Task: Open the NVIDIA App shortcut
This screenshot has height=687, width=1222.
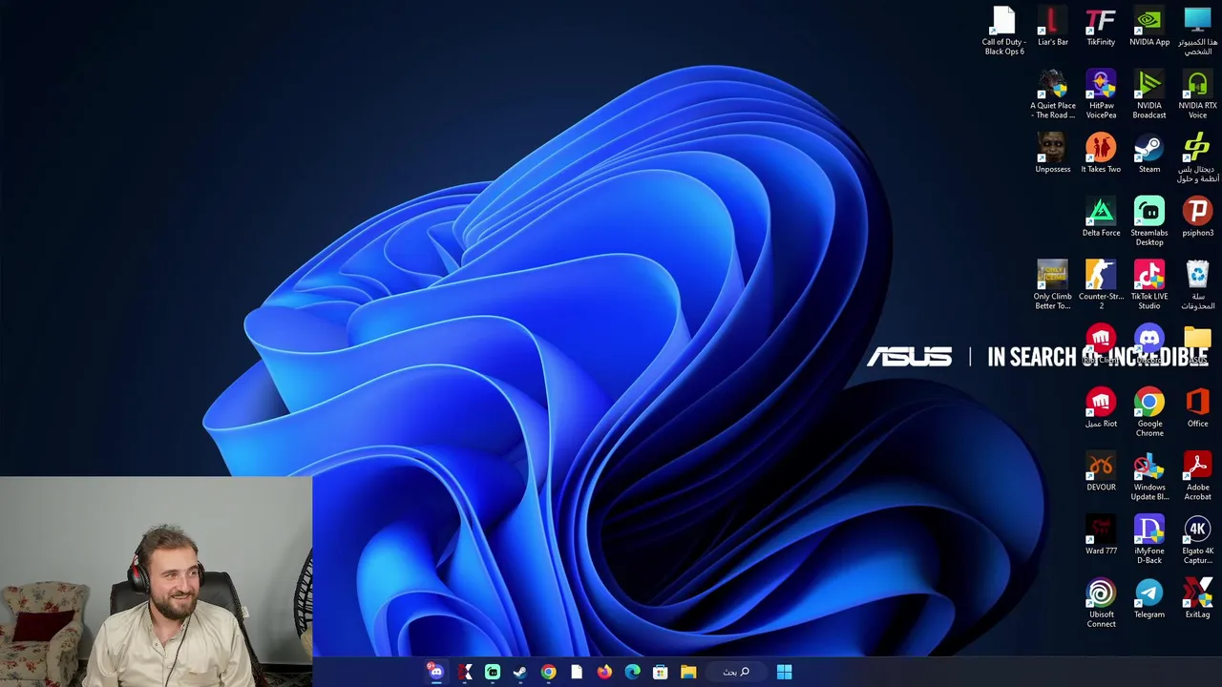Action: click(1149, 27)
